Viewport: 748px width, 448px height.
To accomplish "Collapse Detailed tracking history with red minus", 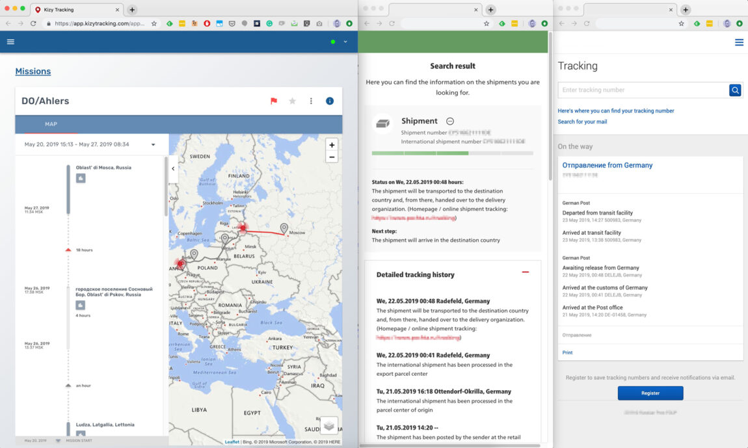I will click(x=525, y=272).
